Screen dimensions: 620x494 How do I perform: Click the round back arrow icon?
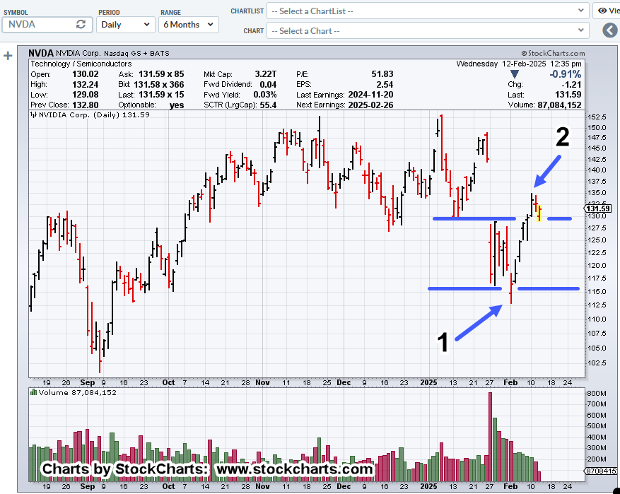(x=610, y=30)
